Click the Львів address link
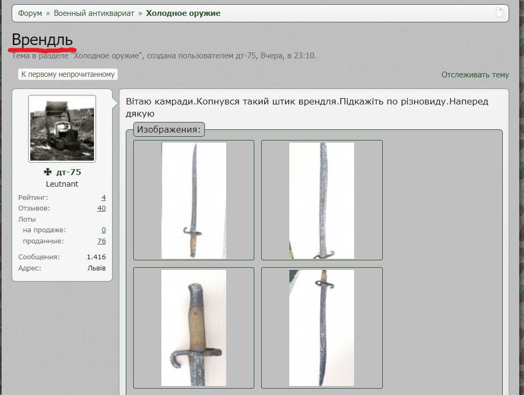The width and height of the screenshot is (524, 395). (x=97, y=268)
